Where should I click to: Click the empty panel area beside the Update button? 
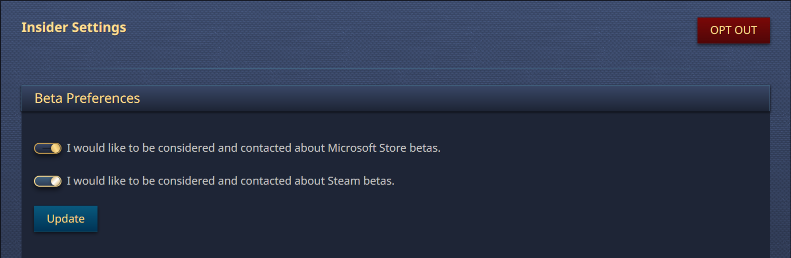point(400,220)
